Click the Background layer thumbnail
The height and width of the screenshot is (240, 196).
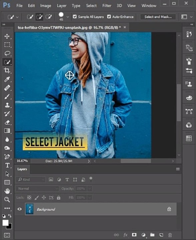(29, 209)
